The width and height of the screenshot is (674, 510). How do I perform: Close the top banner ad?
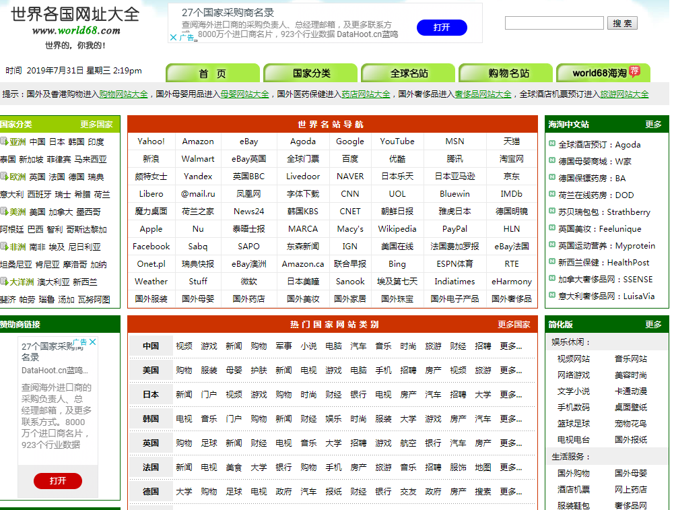174,36
